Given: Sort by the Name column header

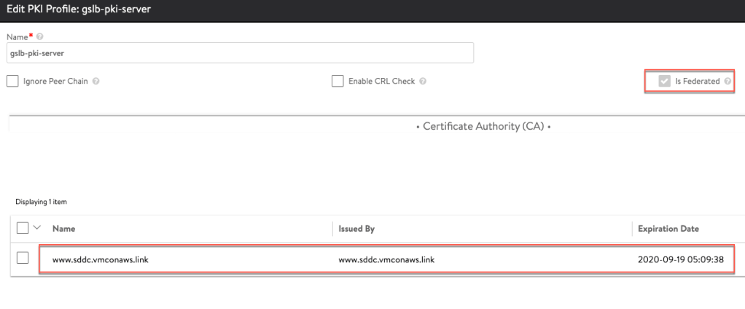Looking at the screenshot, I should [65, 229].
